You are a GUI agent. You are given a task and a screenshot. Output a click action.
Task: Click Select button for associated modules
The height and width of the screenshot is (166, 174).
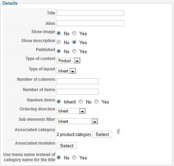(x=67, y=146)
